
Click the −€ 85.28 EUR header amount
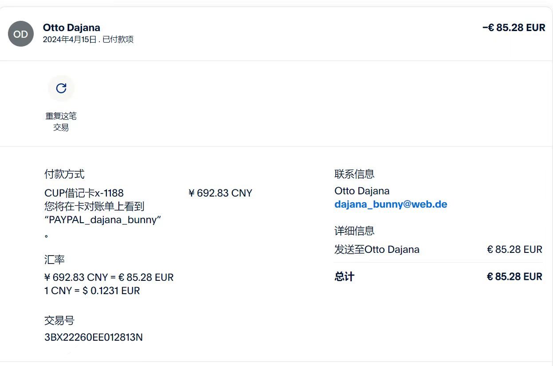tap(514, 28)
